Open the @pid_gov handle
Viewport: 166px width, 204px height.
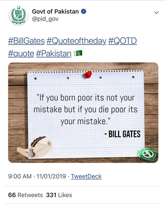[45, 19]
